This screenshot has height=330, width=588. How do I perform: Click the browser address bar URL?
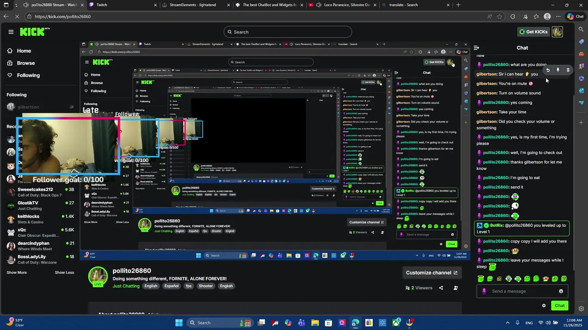click(x=62, y=16)
